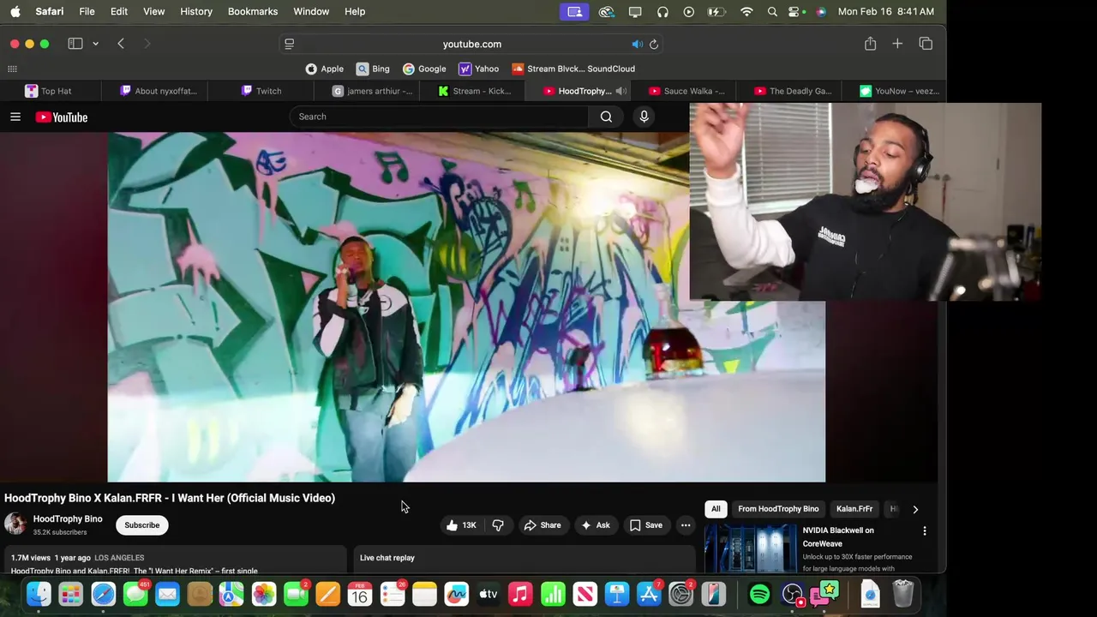Reload the page in Safari
The width and height of the screenshot is (1097, 617).
pos(654,44)
